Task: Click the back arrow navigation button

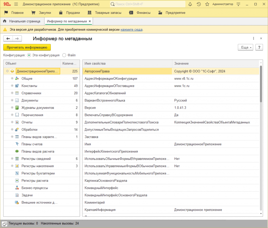Action: point(8,39)
